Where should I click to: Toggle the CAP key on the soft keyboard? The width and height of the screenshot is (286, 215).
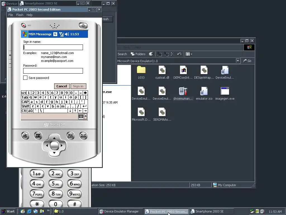[25, 102]
